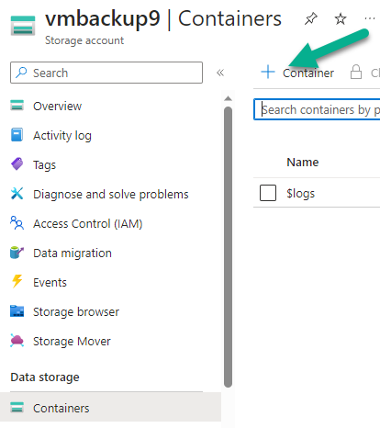
Task: Open the $logs container
Action: (300, 194)
